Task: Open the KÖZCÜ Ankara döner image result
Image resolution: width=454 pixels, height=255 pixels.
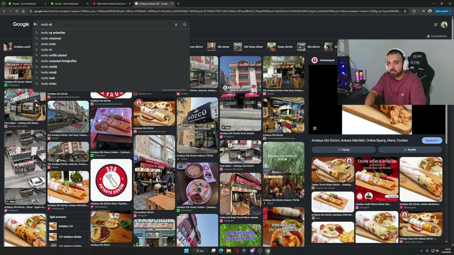Action: tap(197, 125)
